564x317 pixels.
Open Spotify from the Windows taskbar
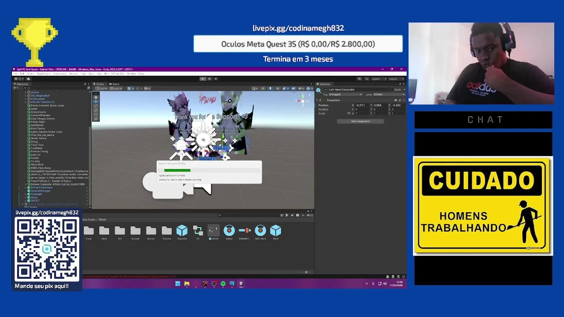tap(223, 284)
